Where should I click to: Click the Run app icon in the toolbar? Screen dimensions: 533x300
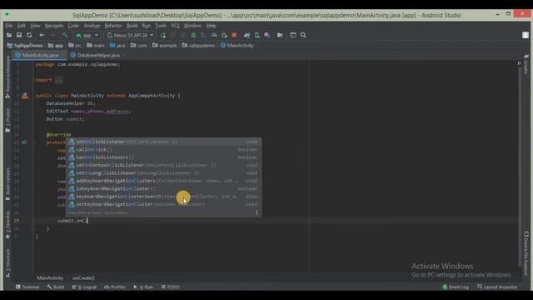click(163, 35)
